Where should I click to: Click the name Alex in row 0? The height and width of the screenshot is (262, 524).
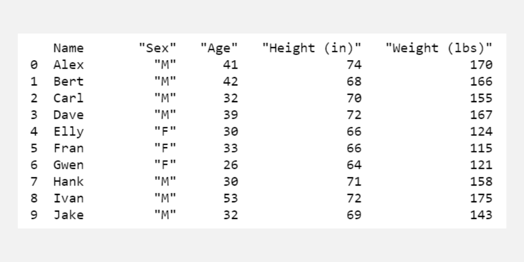click(68, 65)
